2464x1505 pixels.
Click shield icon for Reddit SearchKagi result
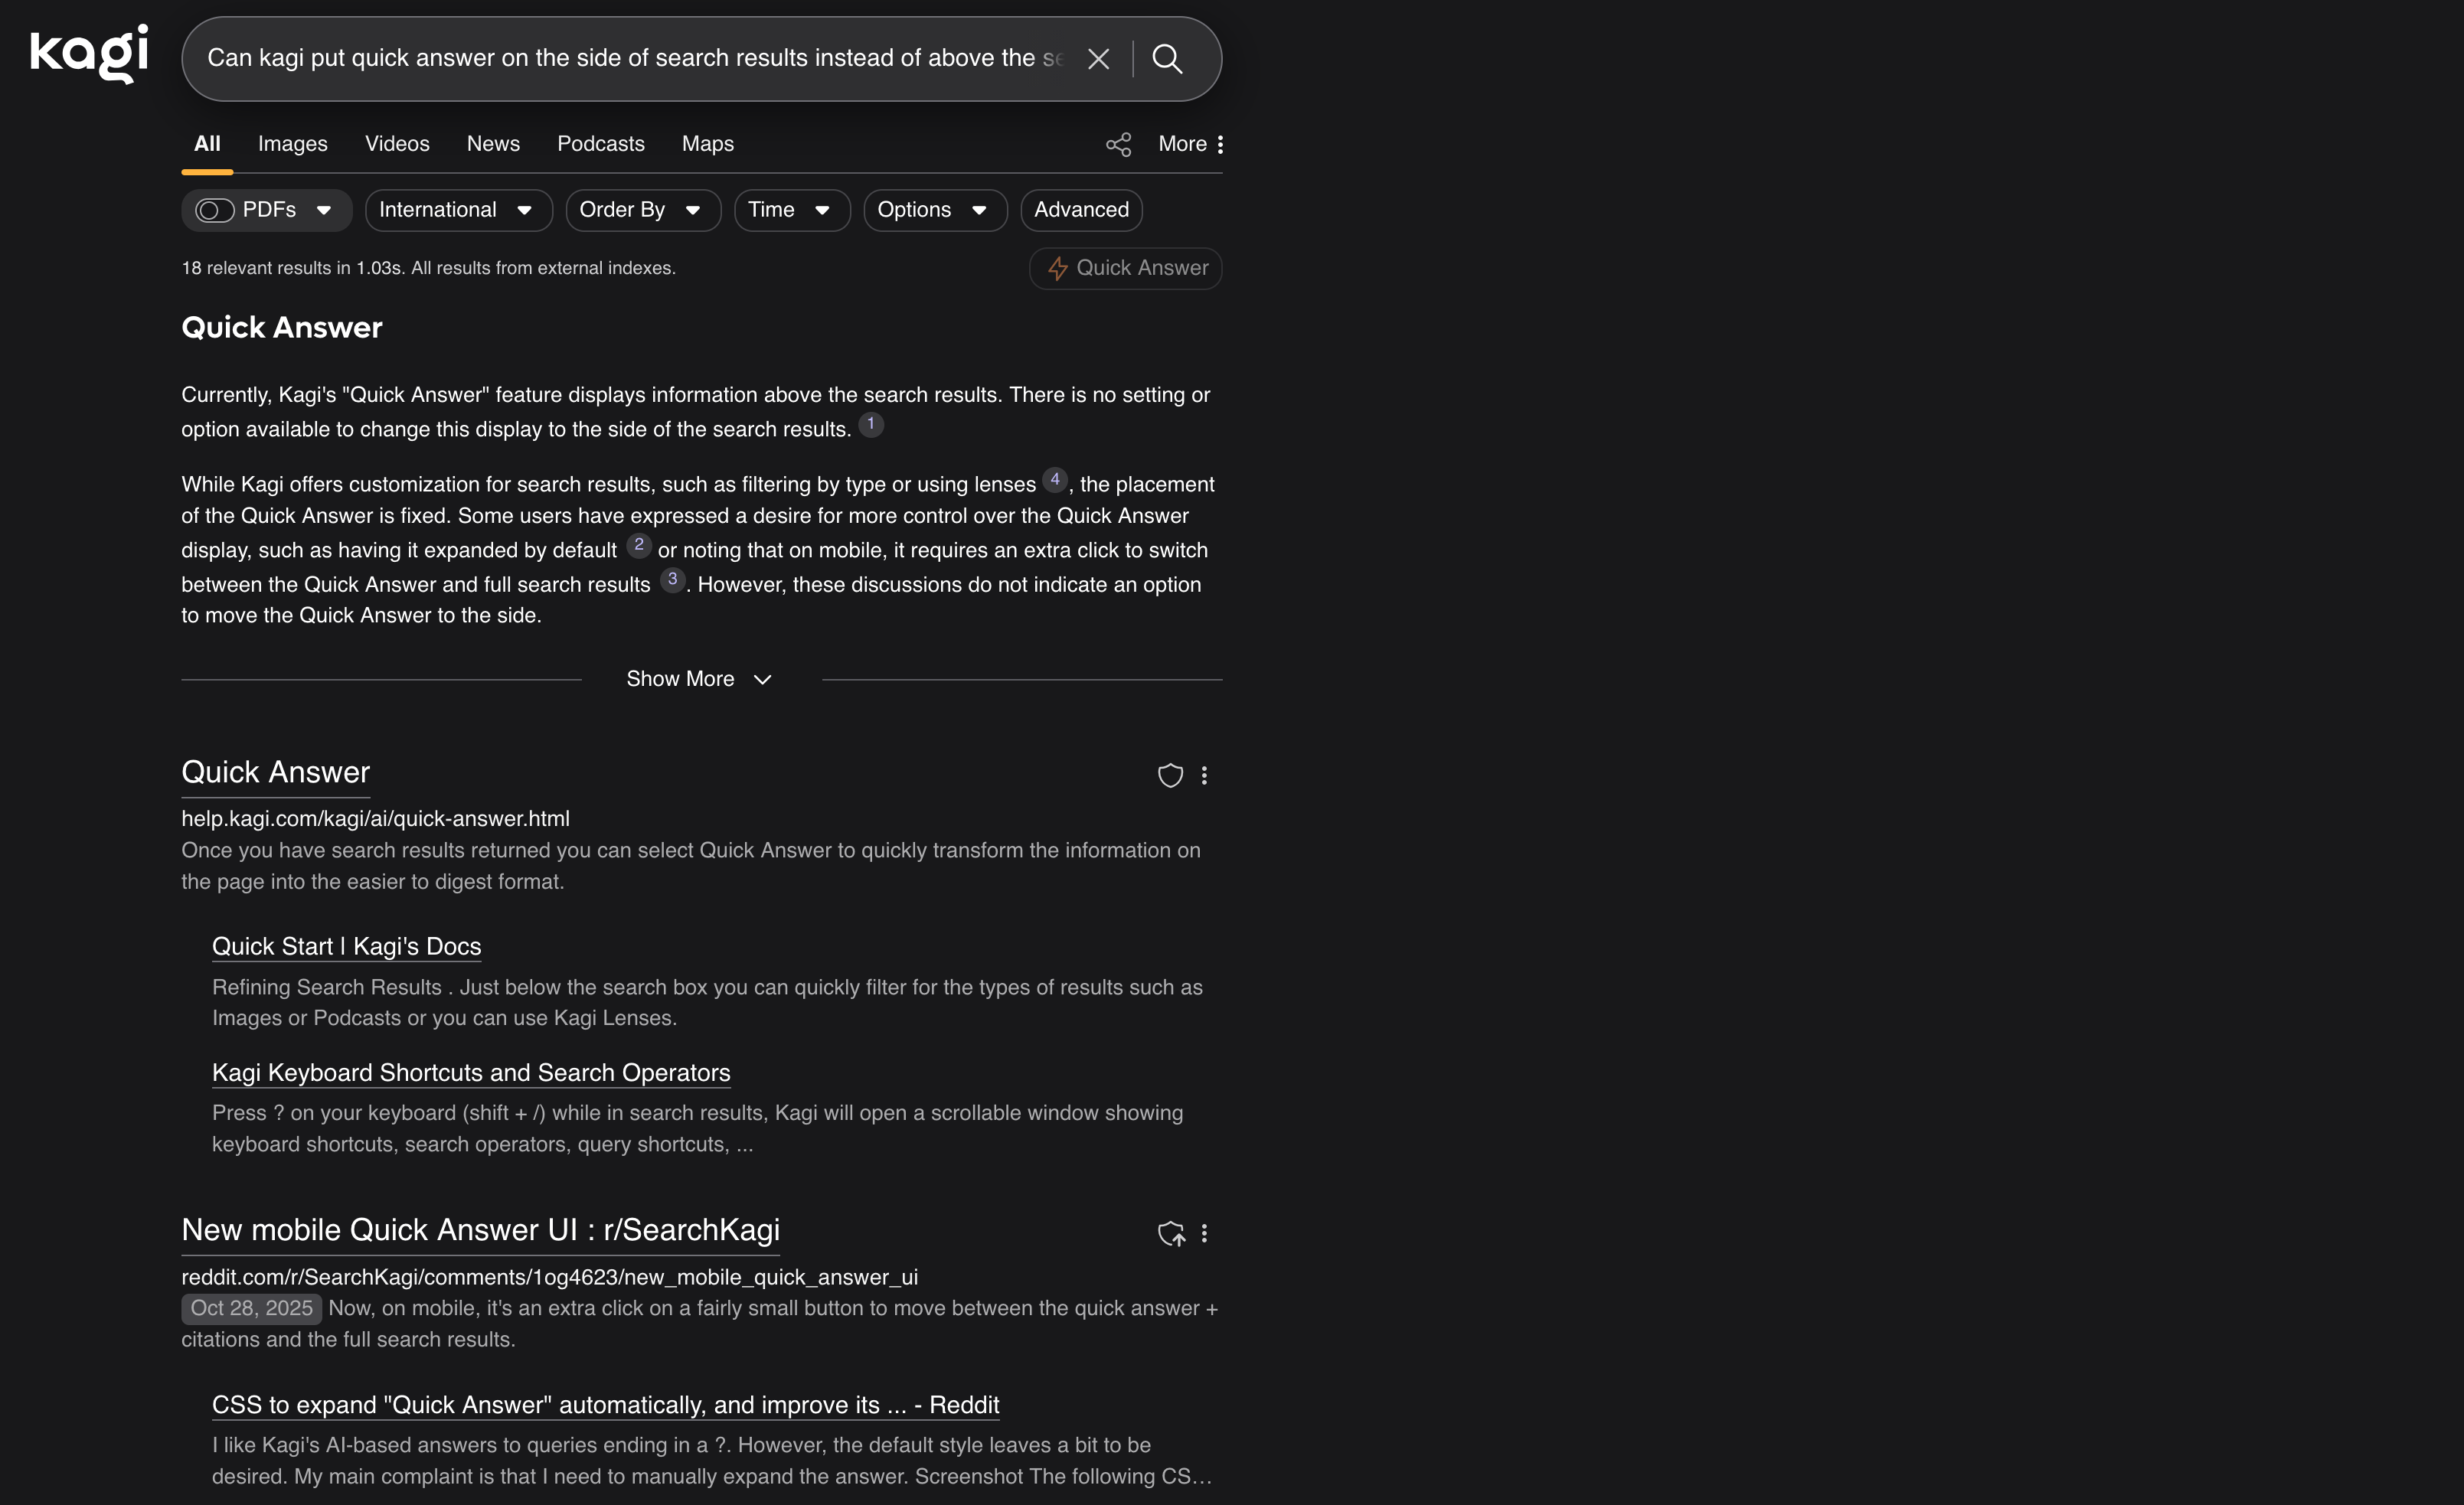click(1170, 1234)
